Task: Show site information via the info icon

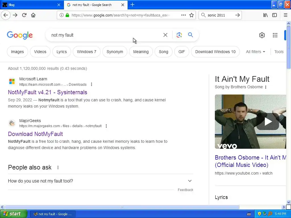Action: click(x=62, y=15)
